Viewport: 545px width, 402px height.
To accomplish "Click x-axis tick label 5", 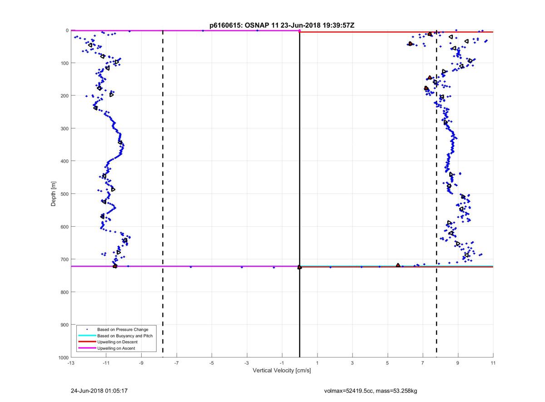I will click(x=387, y=363).
